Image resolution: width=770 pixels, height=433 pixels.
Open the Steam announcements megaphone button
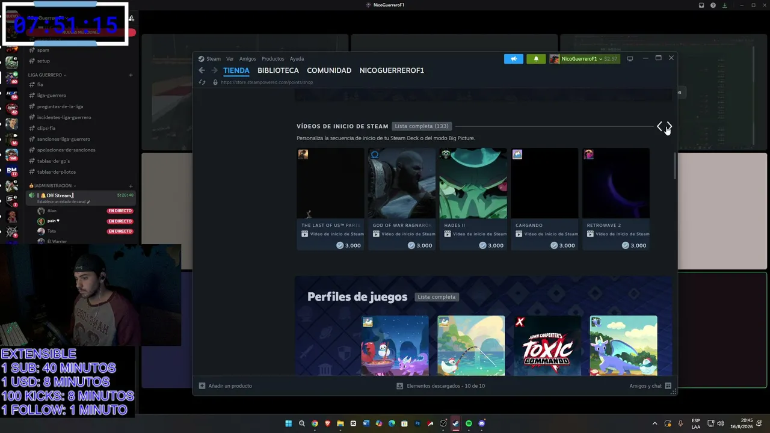point(514,59)
